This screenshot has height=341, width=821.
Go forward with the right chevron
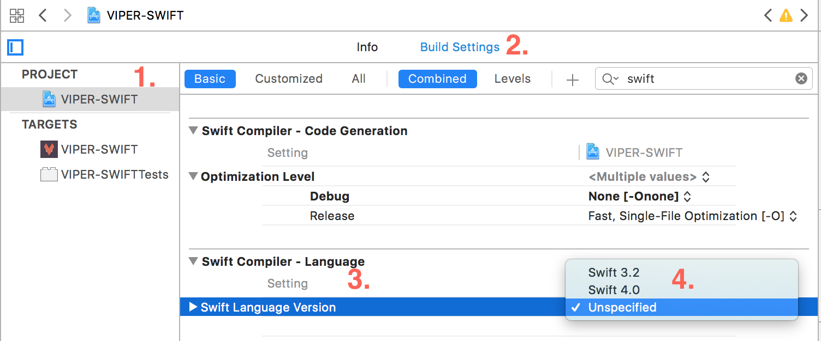tap(67, 15)
